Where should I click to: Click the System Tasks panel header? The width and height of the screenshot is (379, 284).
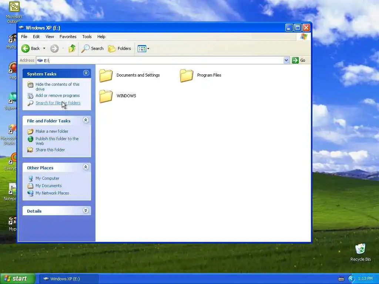tap(57, 74)
